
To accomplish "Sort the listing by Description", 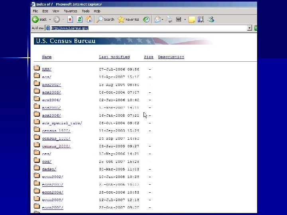I will pyautogui.click(x=171, y=57).
